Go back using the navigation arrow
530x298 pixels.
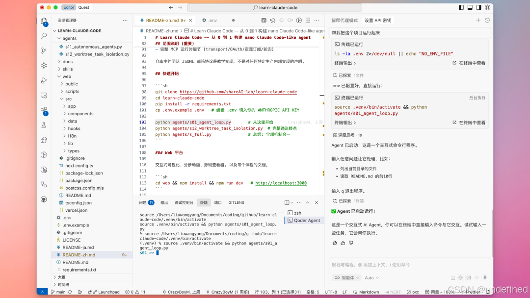171,7
